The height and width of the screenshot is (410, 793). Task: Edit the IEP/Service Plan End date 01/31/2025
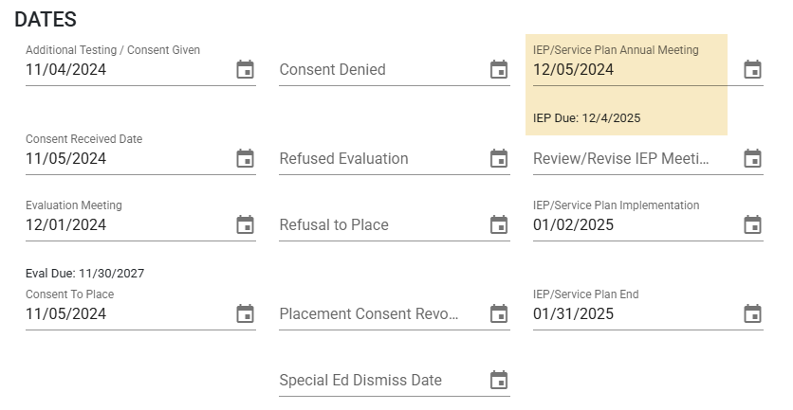point(636,313)
